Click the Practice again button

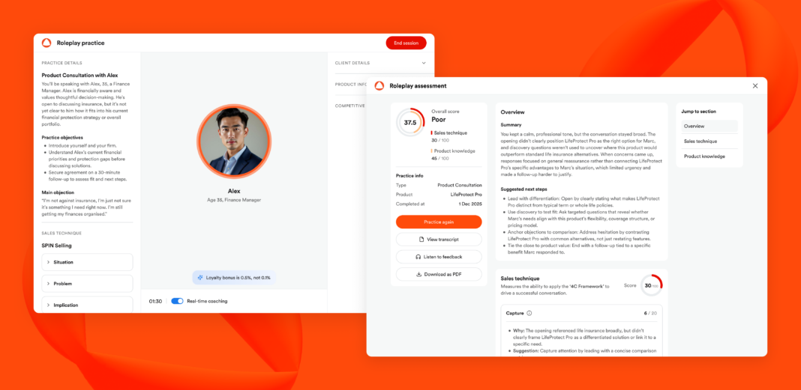[439, 222]
